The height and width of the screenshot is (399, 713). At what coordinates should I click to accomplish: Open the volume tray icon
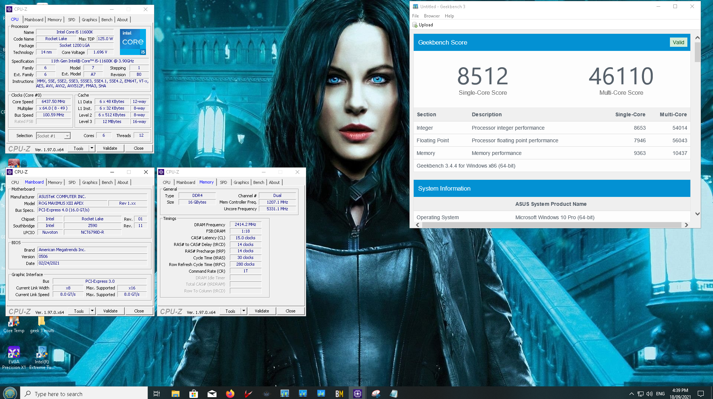click(x=649, y=394)
